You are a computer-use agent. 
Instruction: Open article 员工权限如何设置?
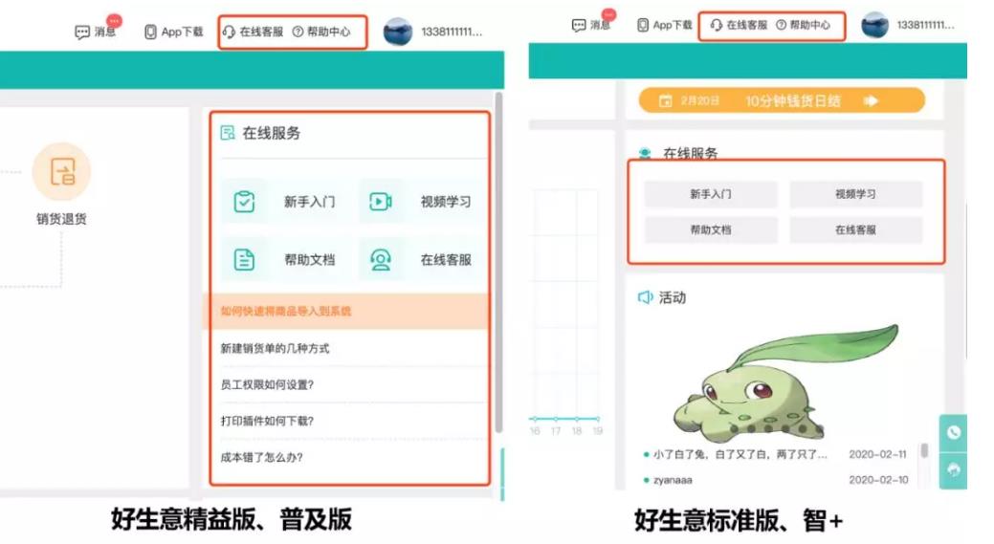(x=267, y=384)
